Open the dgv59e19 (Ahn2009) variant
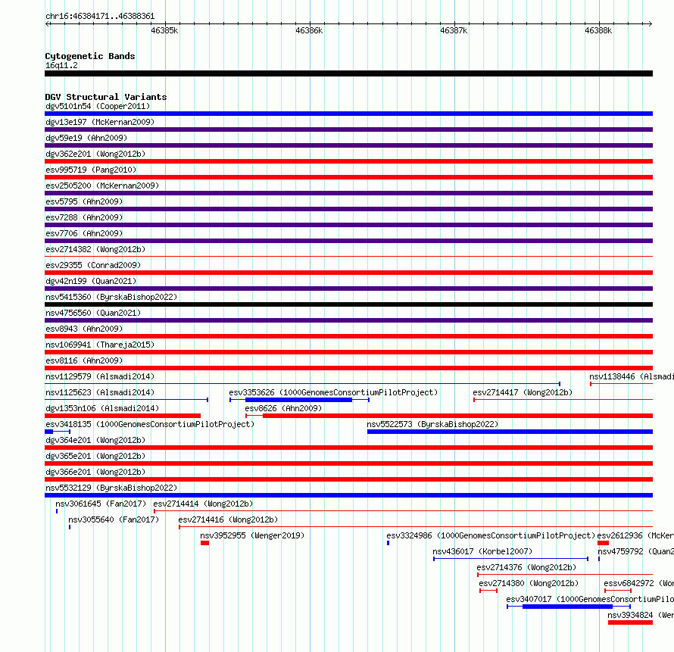Viewport: 674px width, 652px height. pyautogui.click(x=86, y=138)
